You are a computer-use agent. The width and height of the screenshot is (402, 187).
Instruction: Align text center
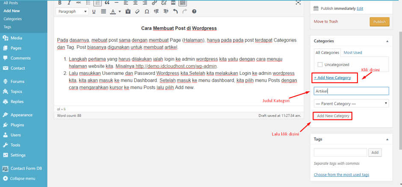(x=136, y=3)
